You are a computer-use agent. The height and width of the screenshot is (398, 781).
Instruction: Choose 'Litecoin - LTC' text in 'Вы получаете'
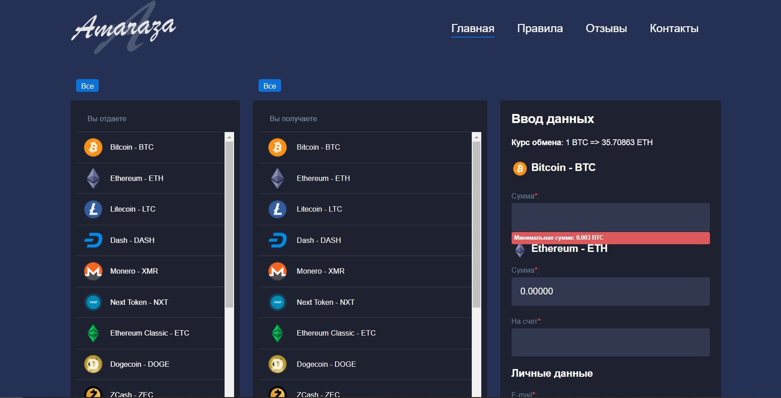click(319, 209)
